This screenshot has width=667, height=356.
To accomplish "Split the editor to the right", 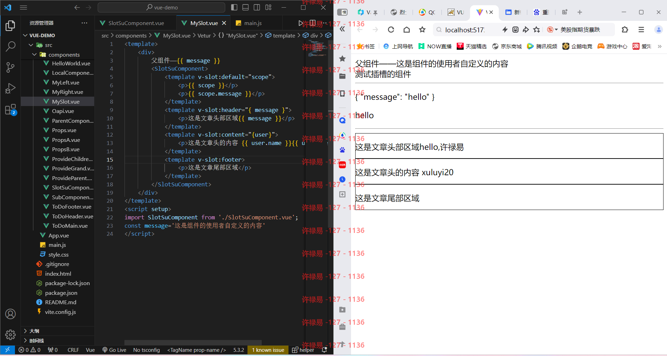I will tap(312, 23).
